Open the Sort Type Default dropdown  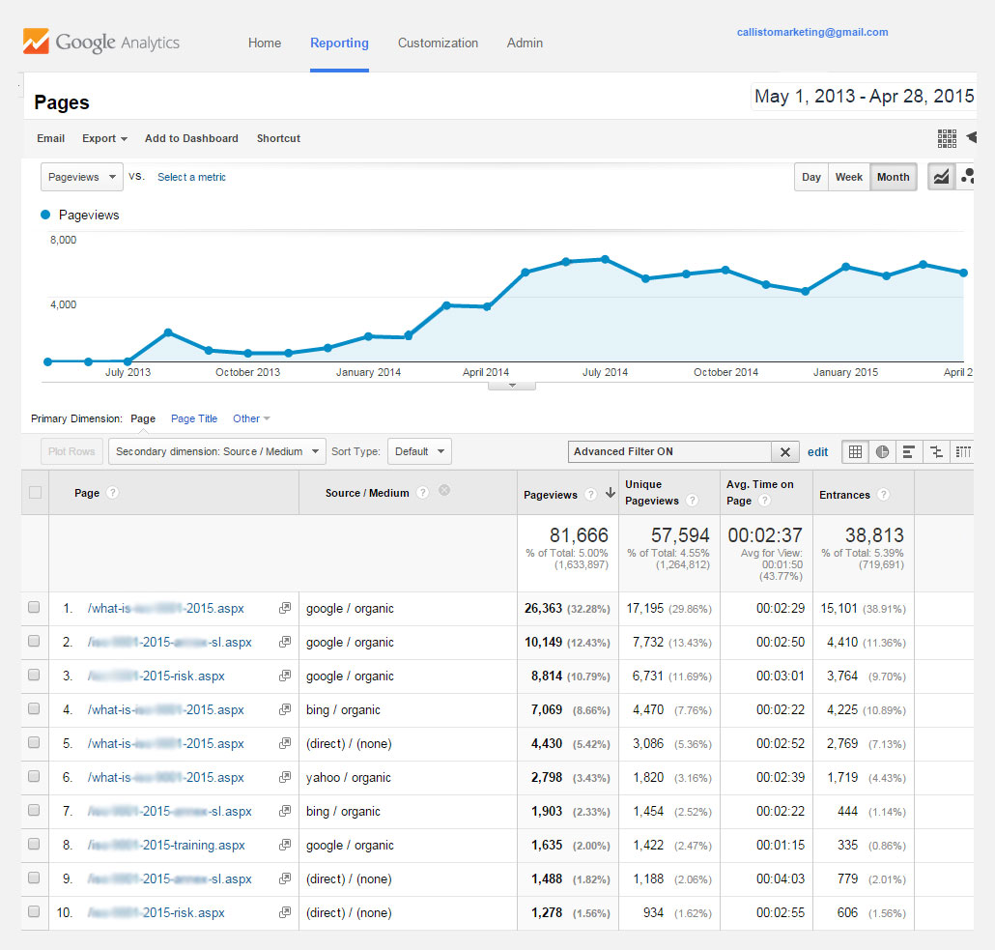[419, 451]
